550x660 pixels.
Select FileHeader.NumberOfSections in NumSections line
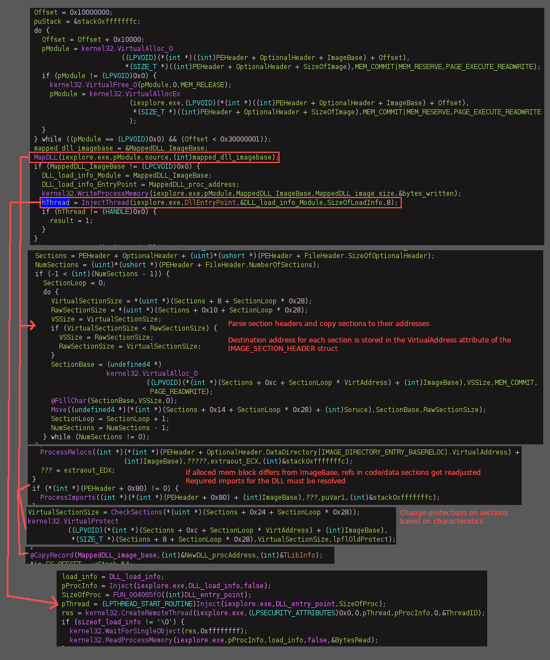[x=259, y=265]
